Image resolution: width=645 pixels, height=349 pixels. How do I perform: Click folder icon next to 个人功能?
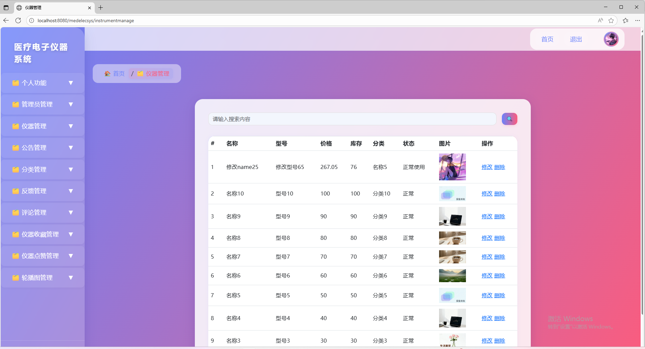click(15, 83)
